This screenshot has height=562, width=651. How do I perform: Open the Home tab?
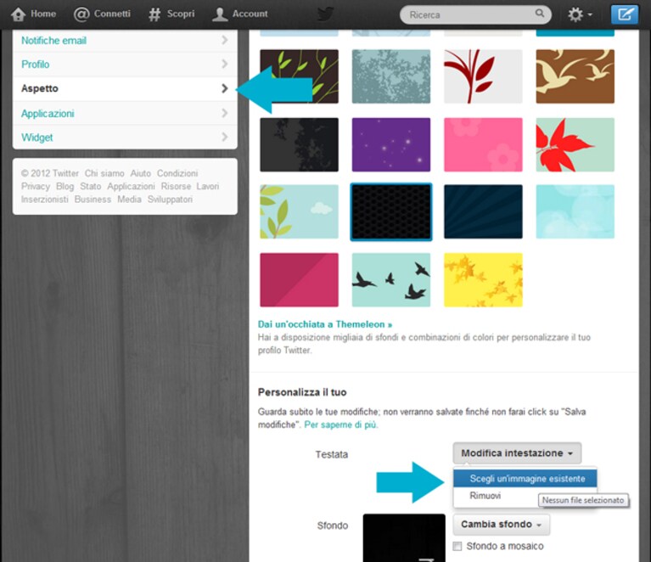34,14
